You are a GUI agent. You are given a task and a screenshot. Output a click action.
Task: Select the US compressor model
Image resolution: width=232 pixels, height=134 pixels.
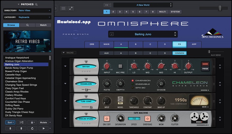(120, 98)
